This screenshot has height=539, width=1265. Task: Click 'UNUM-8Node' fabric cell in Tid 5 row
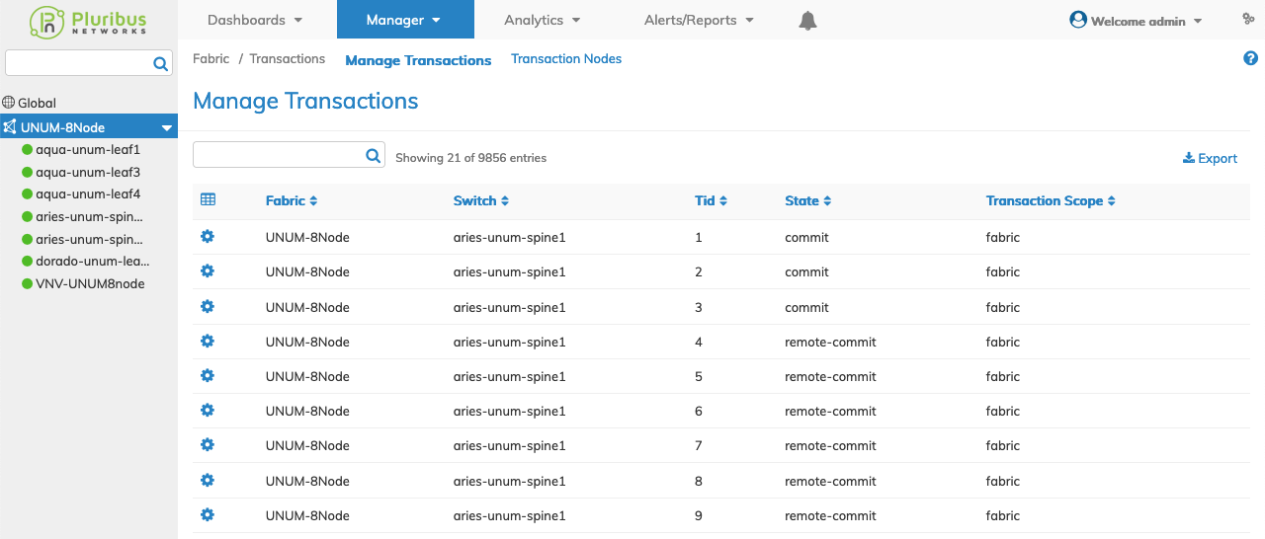[307, 377]
